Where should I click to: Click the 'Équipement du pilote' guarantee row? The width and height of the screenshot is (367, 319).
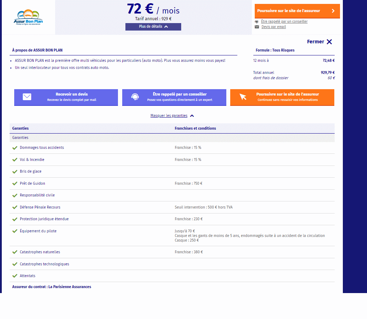(x=38, y=231)
